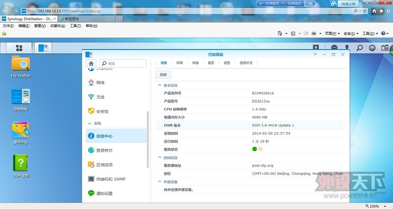Image resolution: width=393 pixels, height=209 pixels.
Task: Click browser refresh icon in address bar
Action: coord(365,11)
